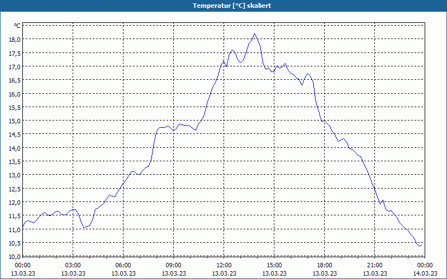The height and width of the screenshot is (279, 447).
Task: Click the 13.03.23 date under 12:00
Action: pos(224,273)
